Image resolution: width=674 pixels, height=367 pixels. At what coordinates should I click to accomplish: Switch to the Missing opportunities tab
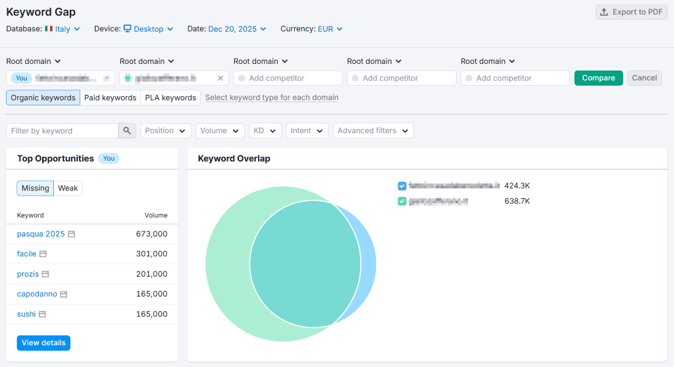36,188
